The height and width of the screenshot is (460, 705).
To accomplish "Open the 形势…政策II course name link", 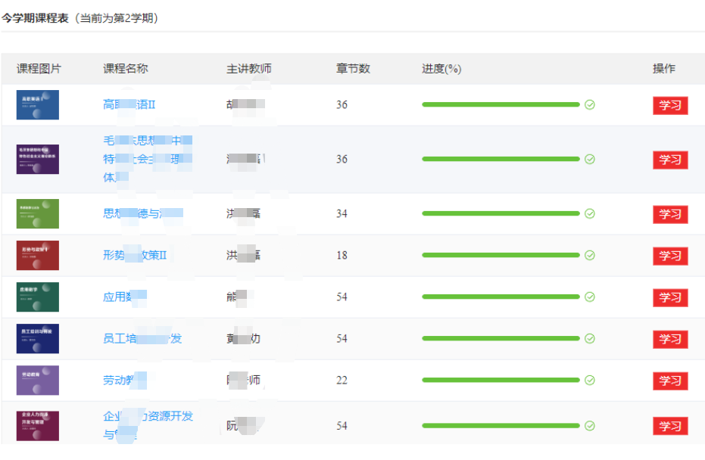I will (x=135, y=255).
